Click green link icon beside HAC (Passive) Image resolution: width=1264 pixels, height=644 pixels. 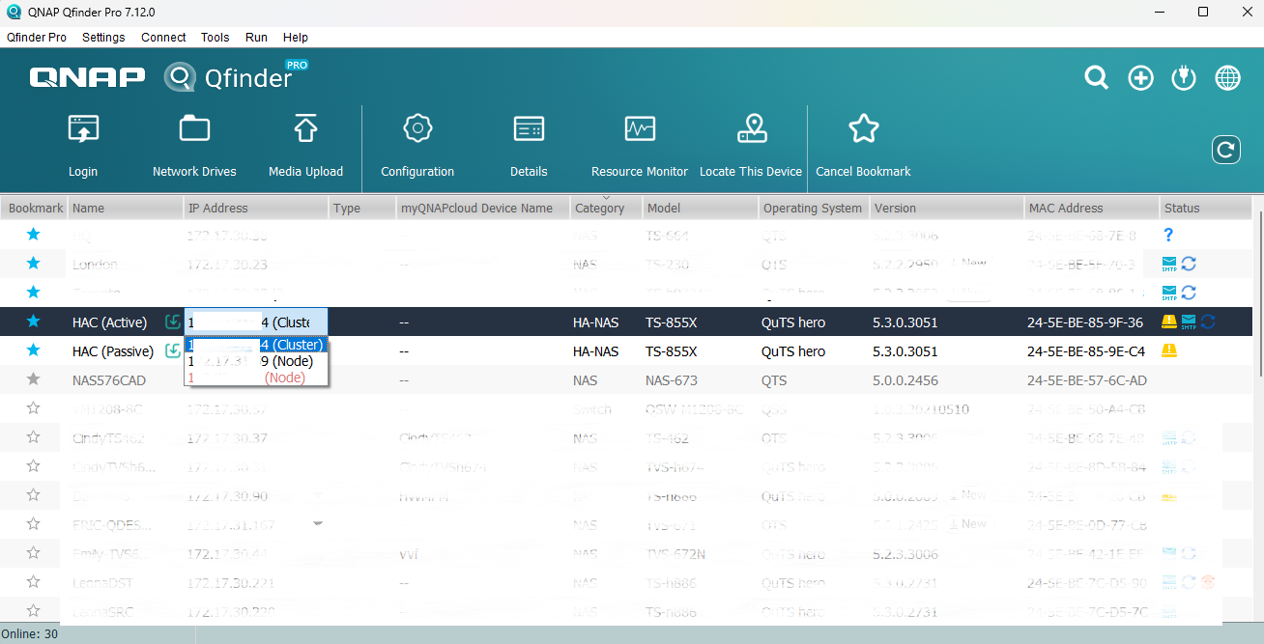173,351
